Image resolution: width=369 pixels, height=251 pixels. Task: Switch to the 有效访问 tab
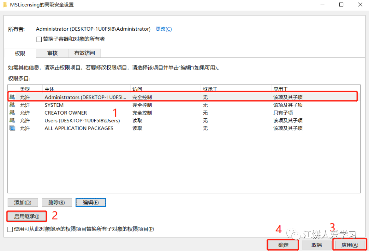click(84, 53)
